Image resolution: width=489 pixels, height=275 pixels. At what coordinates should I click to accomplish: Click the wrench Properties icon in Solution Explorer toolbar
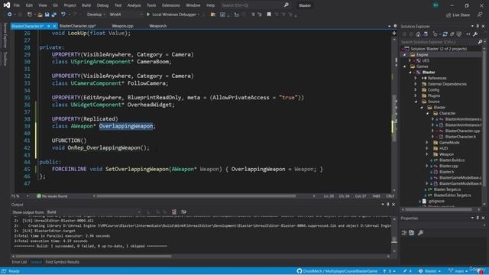pyautogui.click(x=475, y=34)
